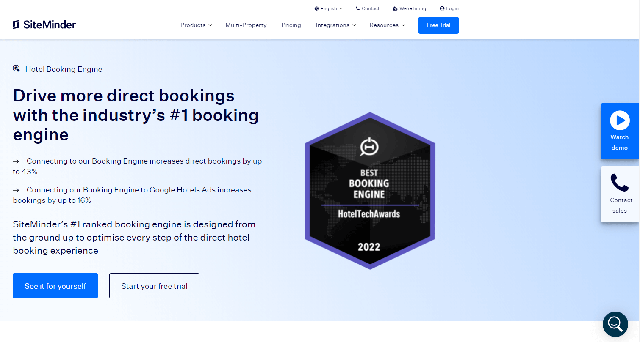Click the user icon beside Login
The height and width of the screenshot is (342, 640).
[x=442, y=8]
